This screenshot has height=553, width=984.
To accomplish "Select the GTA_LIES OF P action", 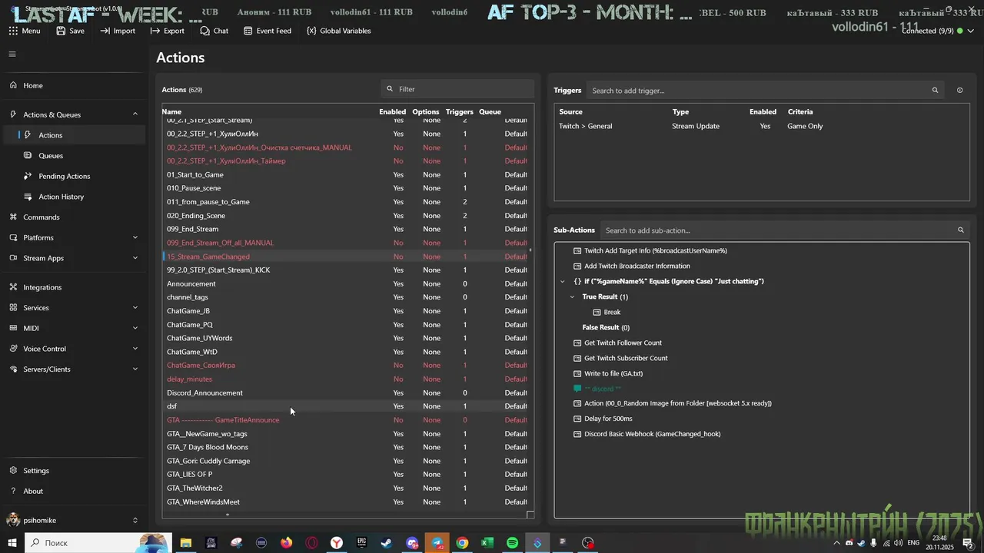I will [344, 475].
